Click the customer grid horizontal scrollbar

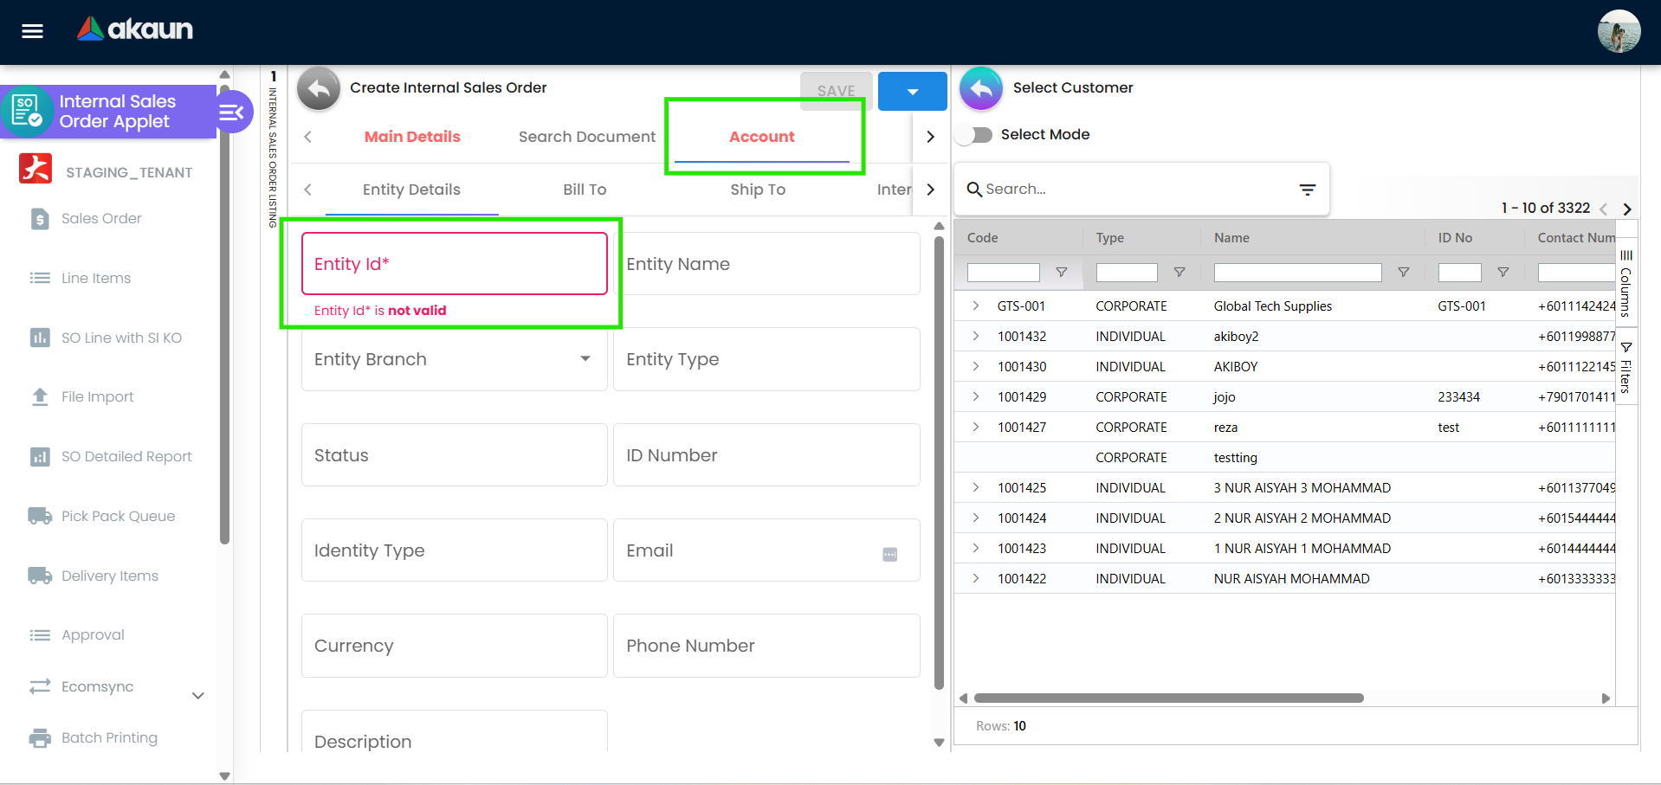point(1167,698)
